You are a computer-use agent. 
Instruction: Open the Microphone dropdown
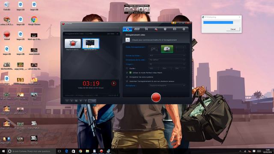click(167, 86)
